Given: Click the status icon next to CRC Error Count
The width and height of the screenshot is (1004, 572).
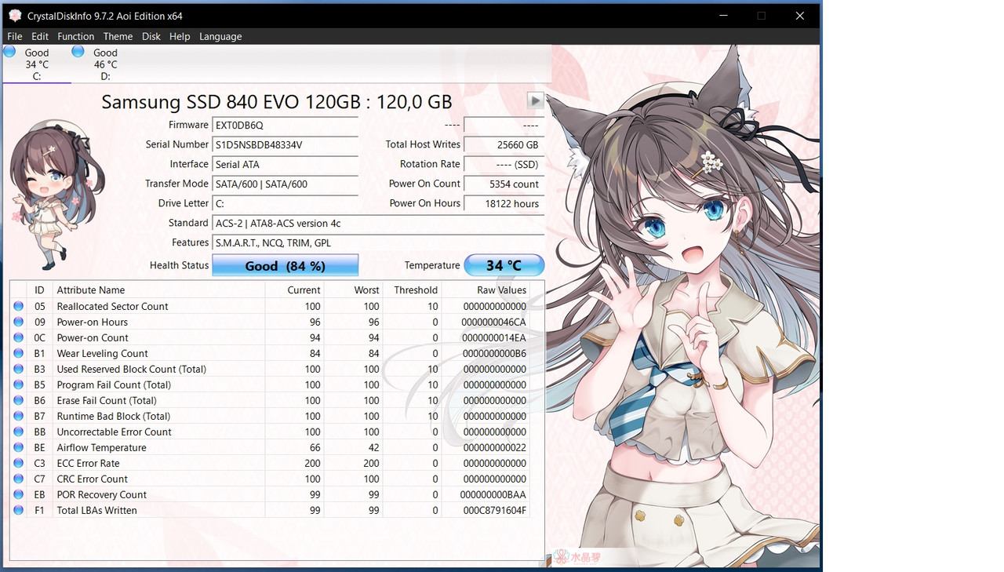Looking at the screenshot, I should click(18, 479).
